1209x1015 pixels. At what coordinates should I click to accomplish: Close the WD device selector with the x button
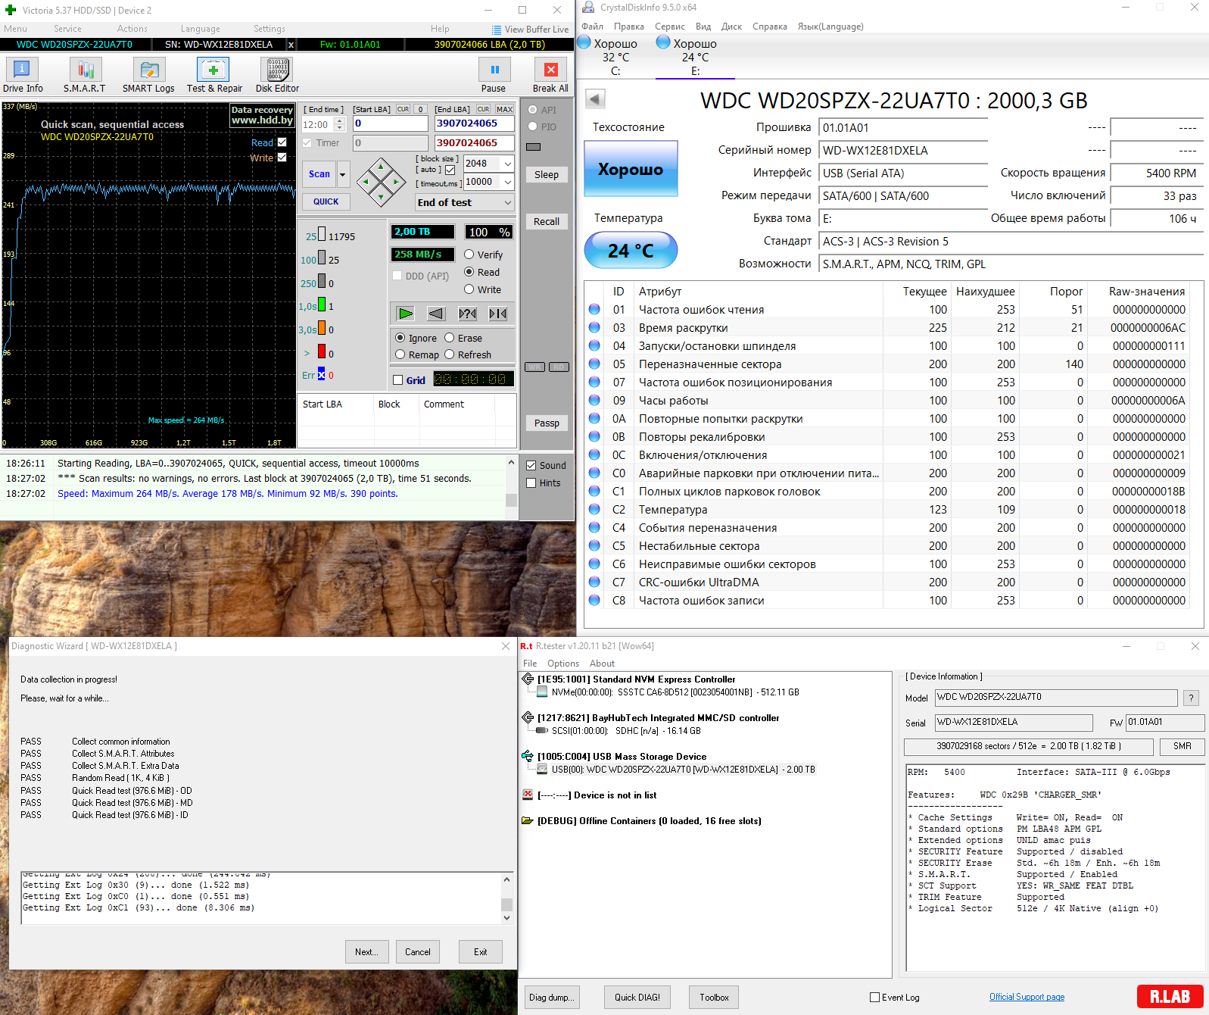(x=291, y=45)
